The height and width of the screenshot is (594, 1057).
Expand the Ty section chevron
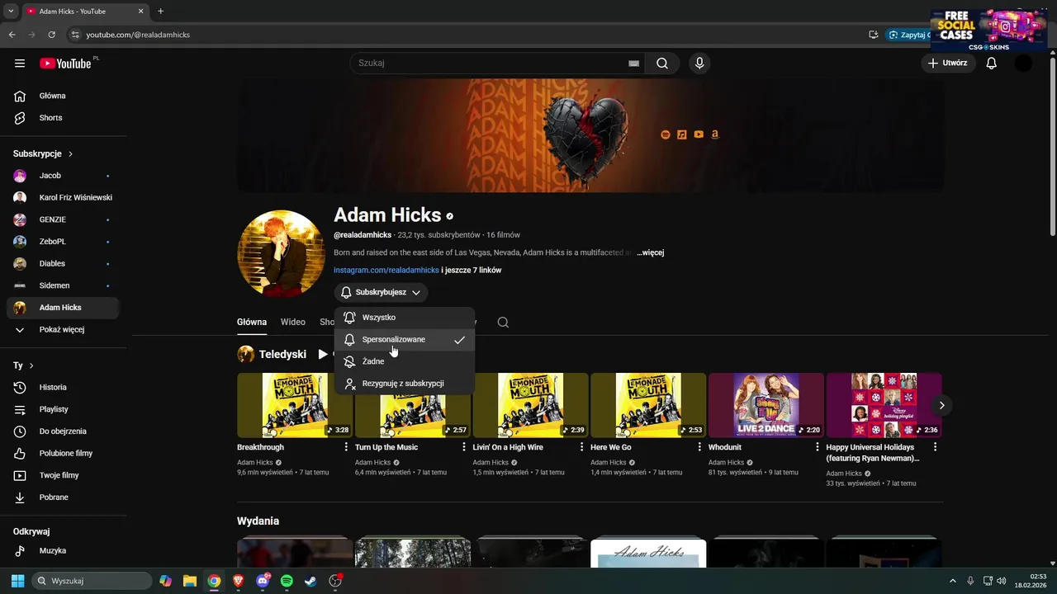31,365
